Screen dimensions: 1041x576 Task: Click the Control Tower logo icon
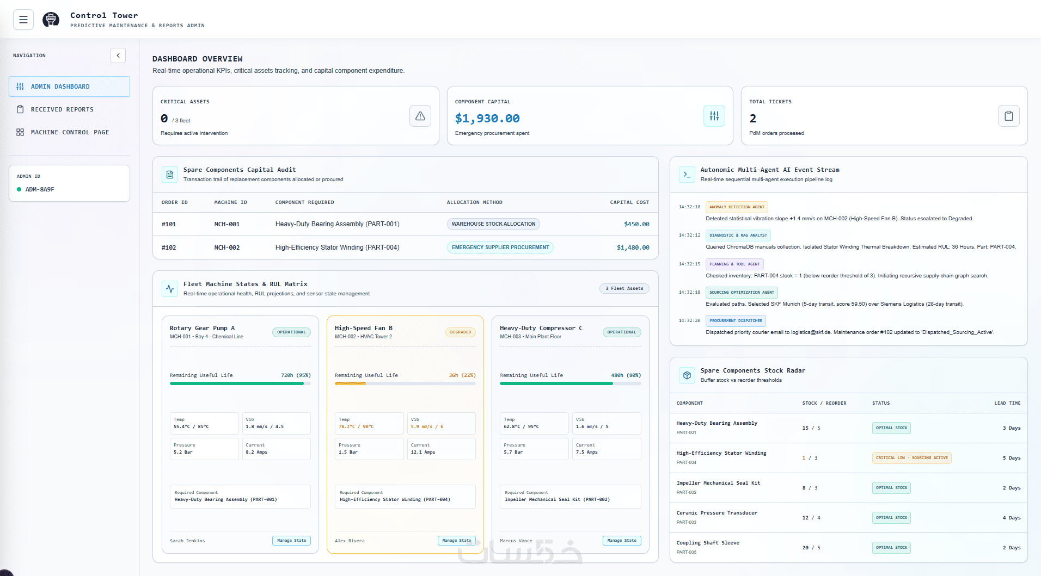[x=51, y=20]
